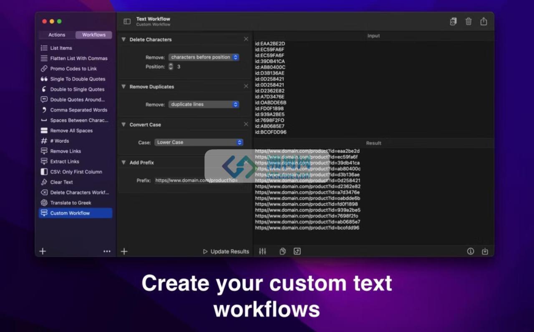Select Delete Characters Workflow in sidebar
This screenshot has width=534, height=332.
point(76,192)
